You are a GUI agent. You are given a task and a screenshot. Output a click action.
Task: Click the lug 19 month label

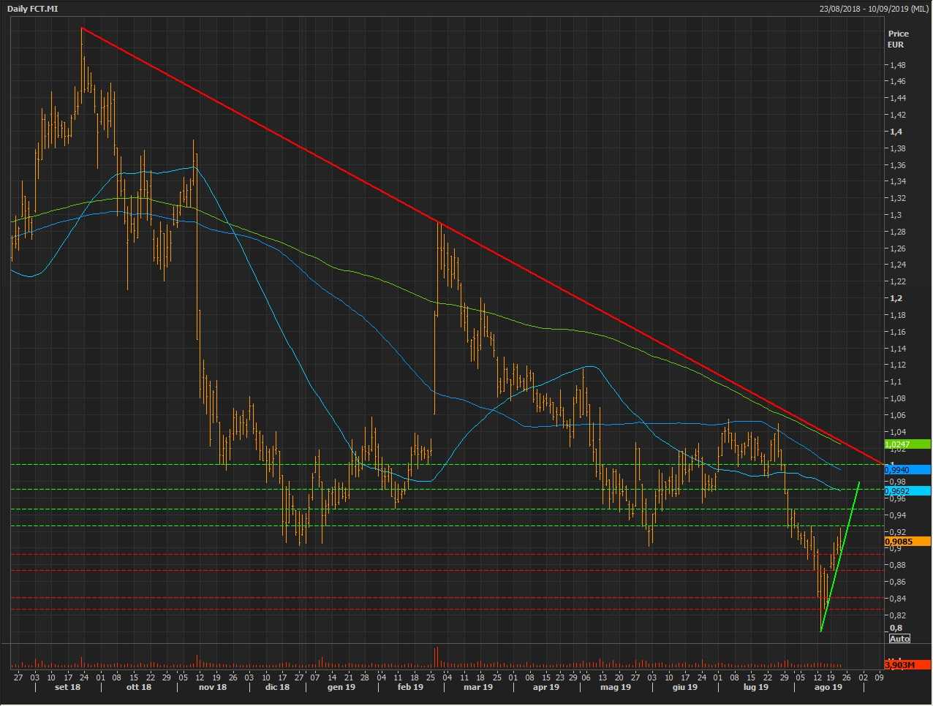(756, 687)
